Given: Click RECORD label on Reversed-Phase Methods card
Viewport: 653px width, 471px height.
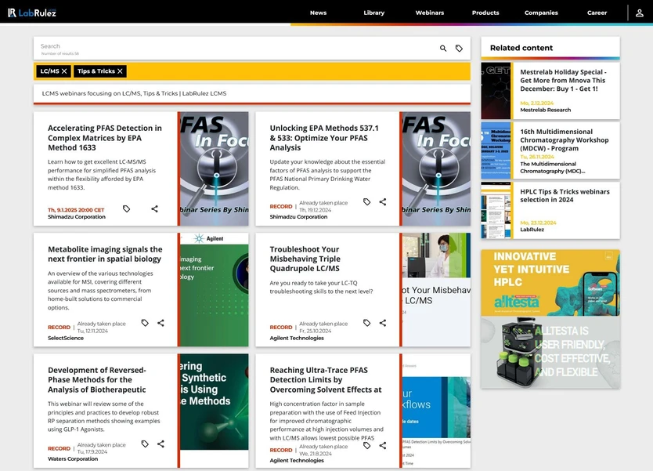Looking at the screenshot, I should click(x=59, y=448).
